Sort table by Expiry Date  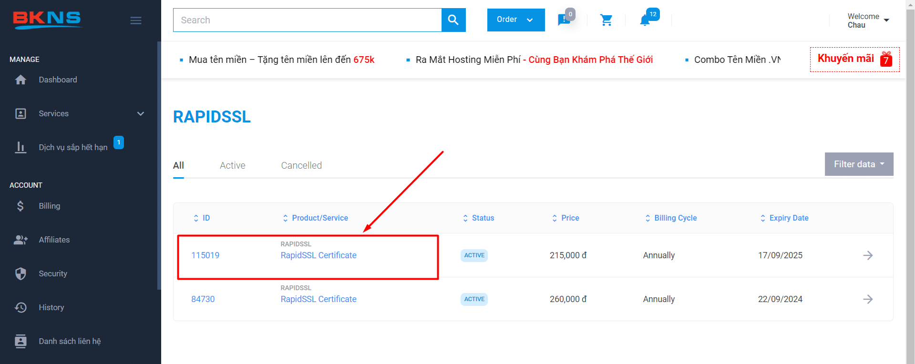point(784,218)
